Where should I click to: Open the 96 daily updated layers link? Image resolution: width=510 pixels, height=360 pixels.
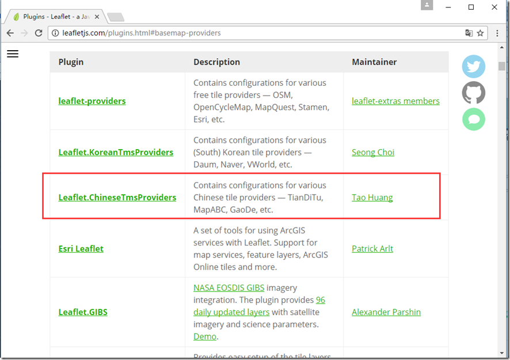coord(231,312)
